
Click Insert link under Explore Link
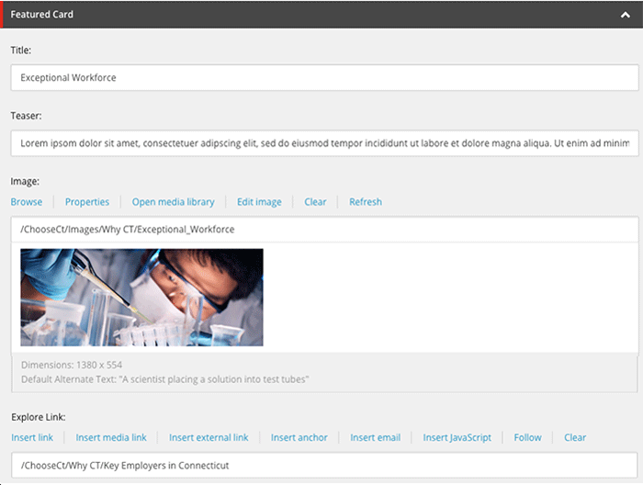(x=32, y=438)
